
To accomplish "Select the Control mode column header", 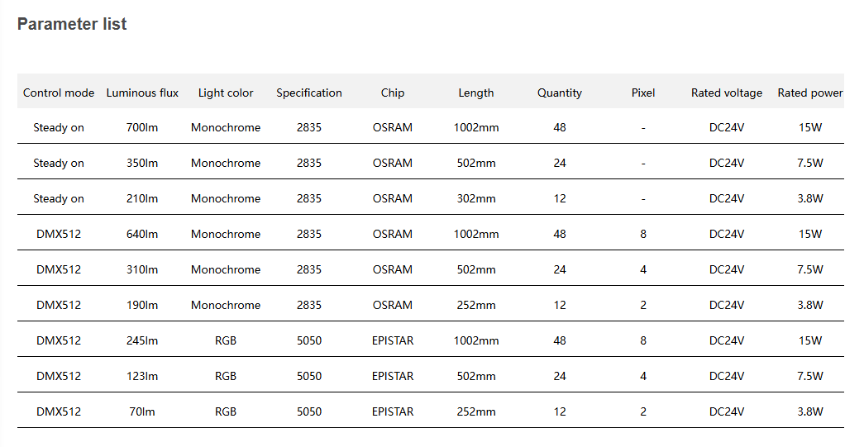I will coord(59,93).
